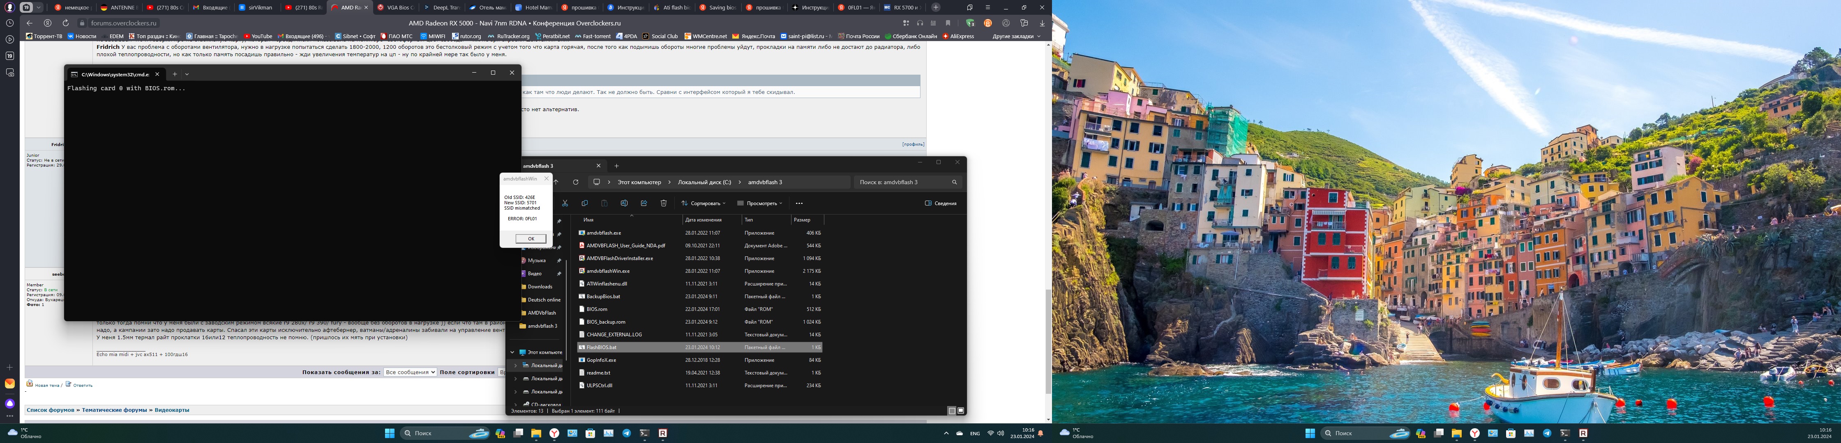Open history clock icon in browser sidebar

[10, 23]
